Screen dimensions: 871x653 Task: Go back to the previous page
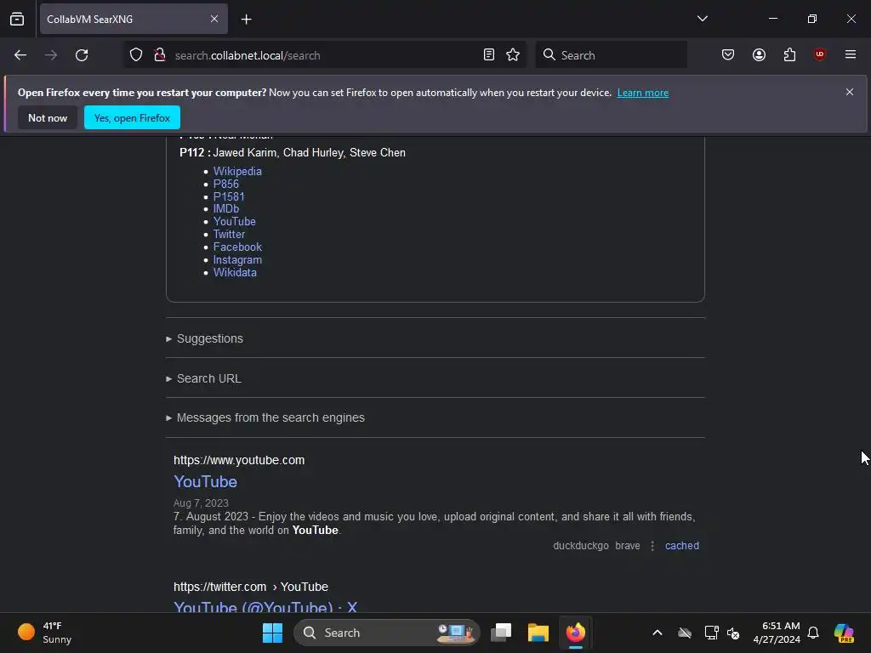(20, 55)
